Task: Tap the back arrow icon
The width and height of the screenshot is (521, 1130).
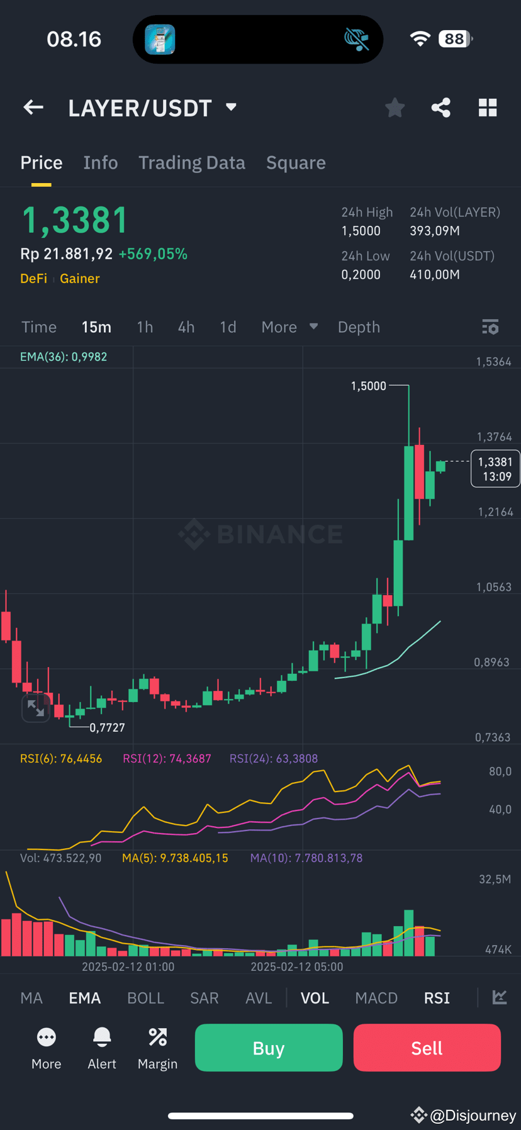Action: pos(33,108)
